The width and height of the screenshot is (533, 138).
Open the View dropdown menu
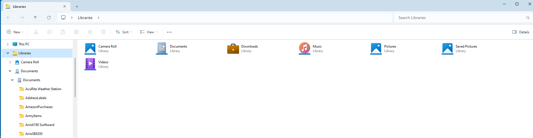tap(149, 32)
